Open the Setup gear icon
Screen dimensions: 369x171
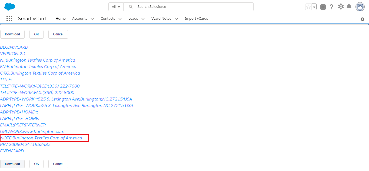pyautogui.click(x=341, y=7)
